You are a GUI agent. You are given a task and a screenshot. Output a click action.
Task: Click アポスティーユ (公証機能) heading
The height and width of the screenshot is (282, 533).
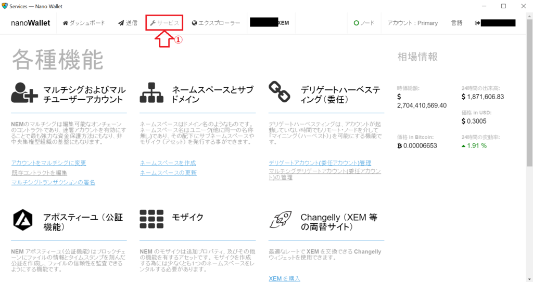click(83, 222)
